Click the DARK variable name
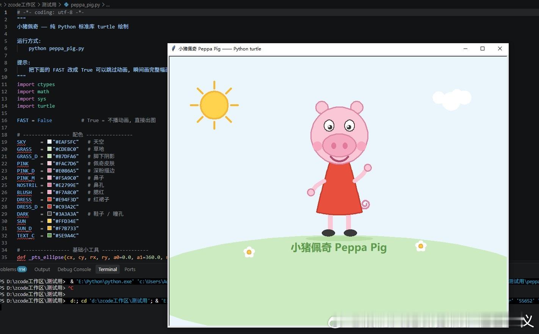 point(23,214)
